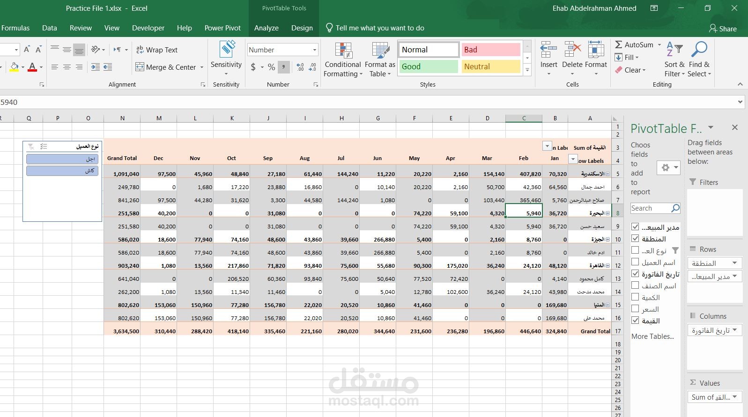Toggle comma style number format
Screen dimensions: 748x417
coord(283,67)
